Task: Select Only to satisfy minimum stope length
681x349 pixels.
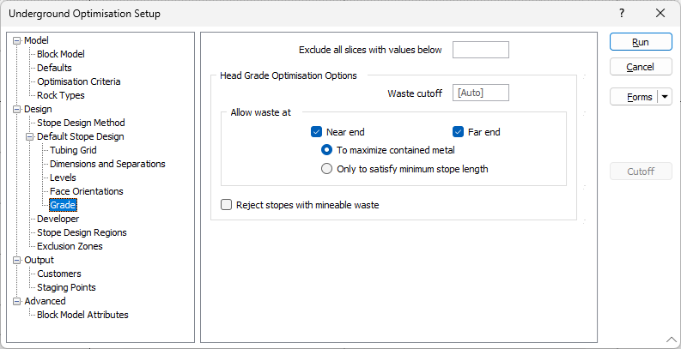Action: tap(326, 169)
